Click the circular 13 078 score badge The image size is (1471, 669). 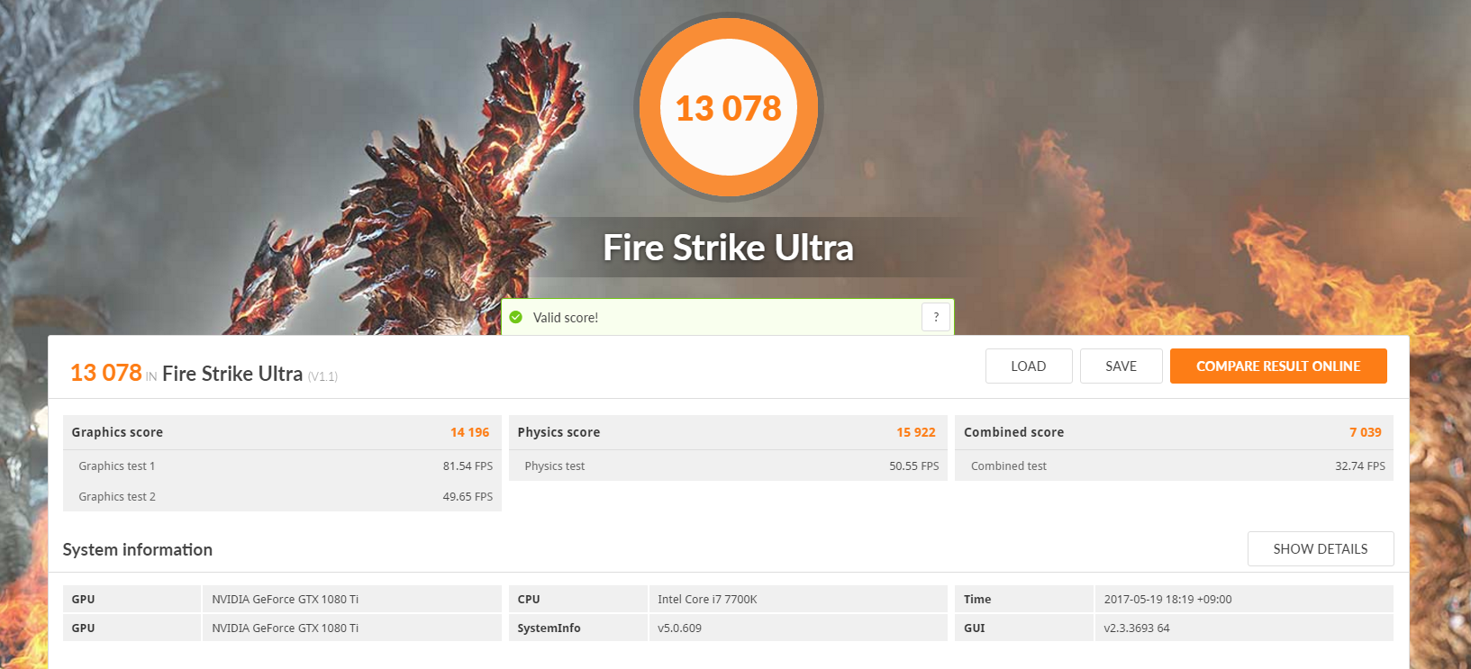(729, 107)
